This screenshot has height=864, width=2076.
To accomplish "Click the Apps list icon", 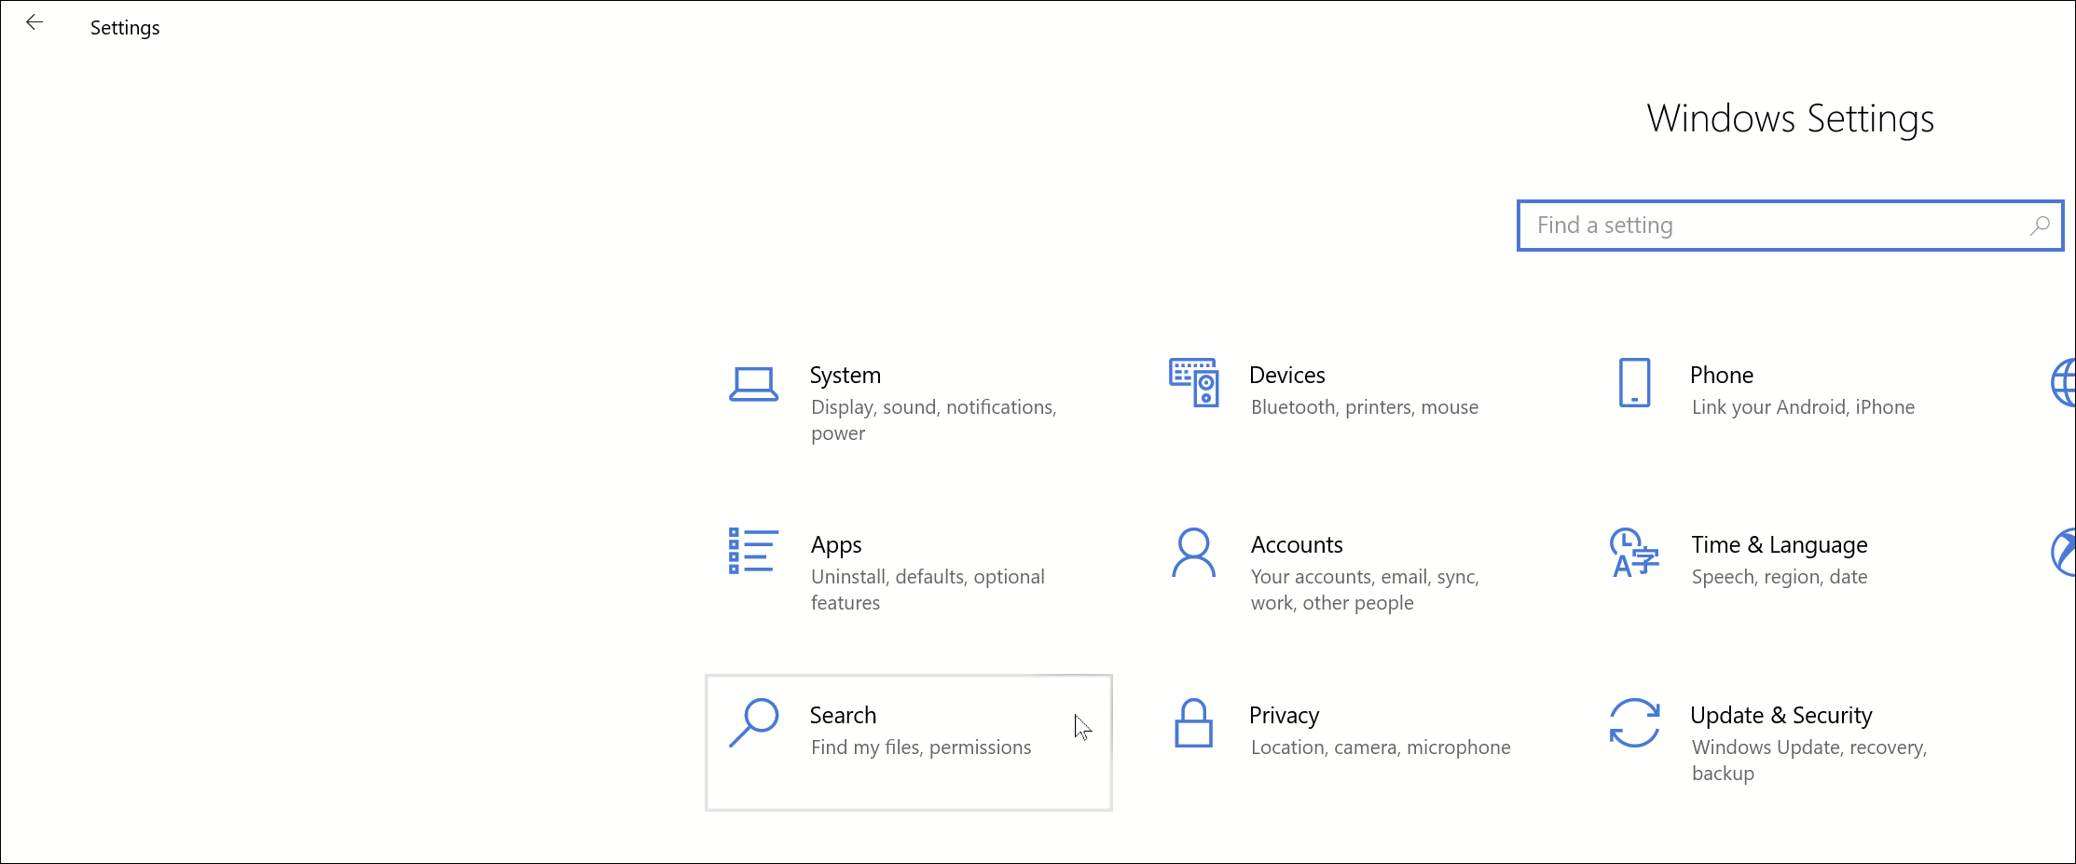I will (x=752, y=551).
